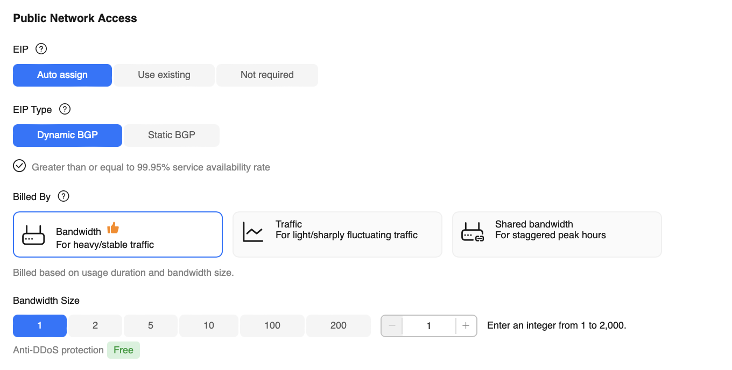Select Auto assign EIP option

[x=62, y=75]
